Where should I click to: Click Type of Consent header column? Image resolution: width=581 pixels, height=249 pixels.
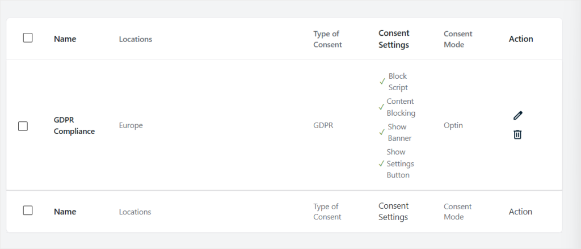click(x=327, y=39)
